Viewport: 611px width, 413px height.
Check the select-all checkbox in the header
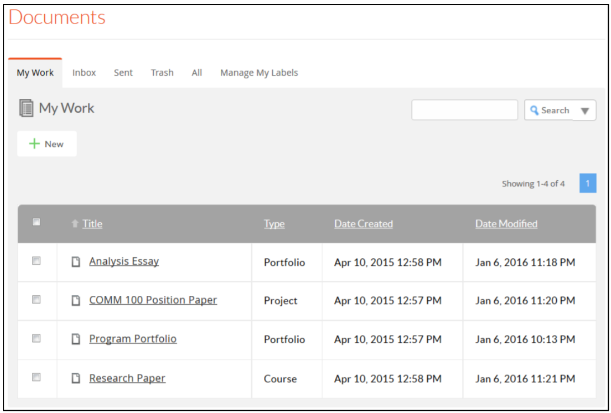(36, 222)
